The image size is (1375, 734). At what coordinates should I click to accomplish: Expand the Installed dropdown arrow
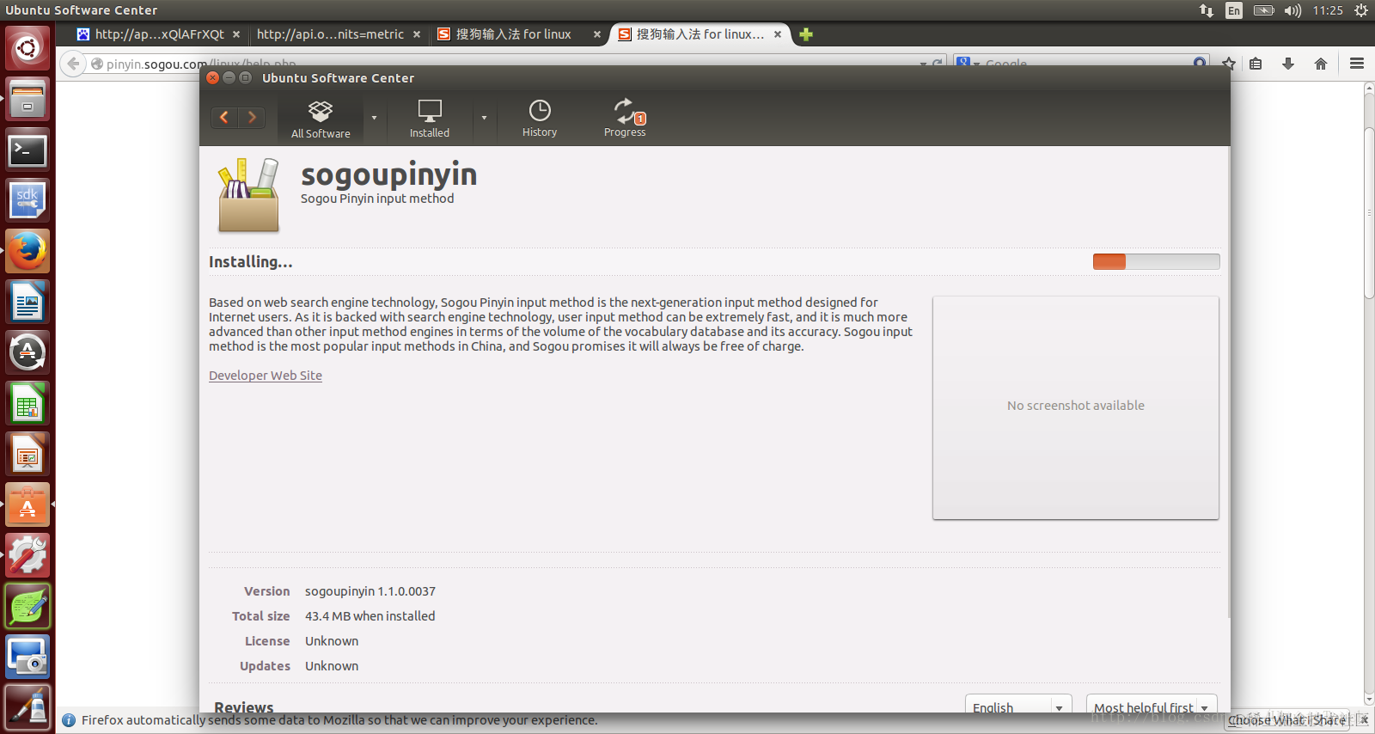(x=484, y=118)
